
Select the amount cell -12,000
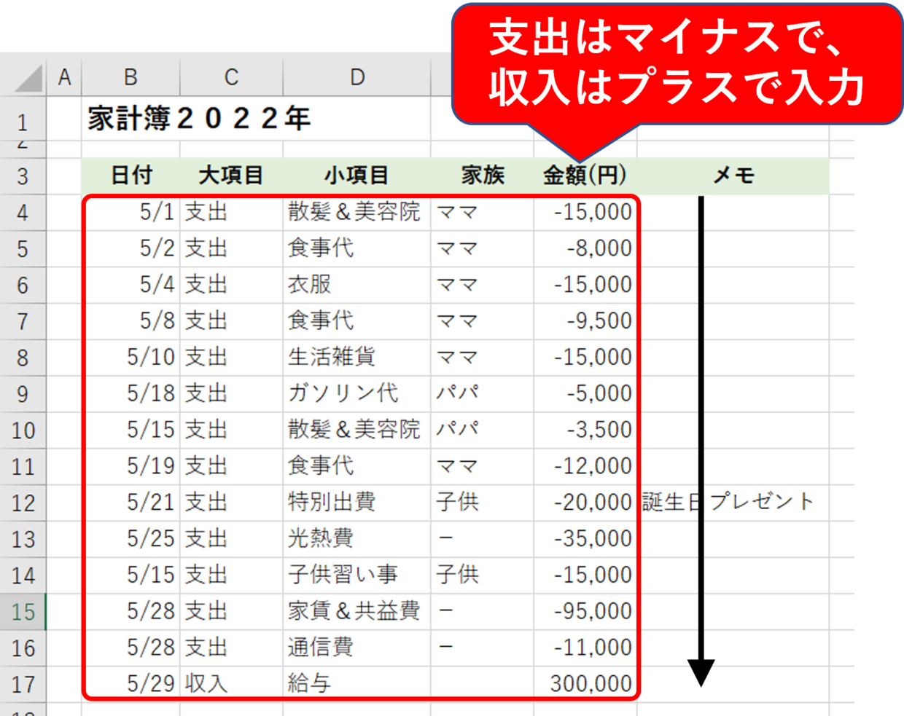pyautogui.click(x=585, y=466)
